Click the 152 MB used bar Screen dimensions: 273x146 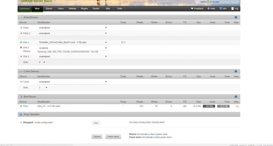point(209,106)
